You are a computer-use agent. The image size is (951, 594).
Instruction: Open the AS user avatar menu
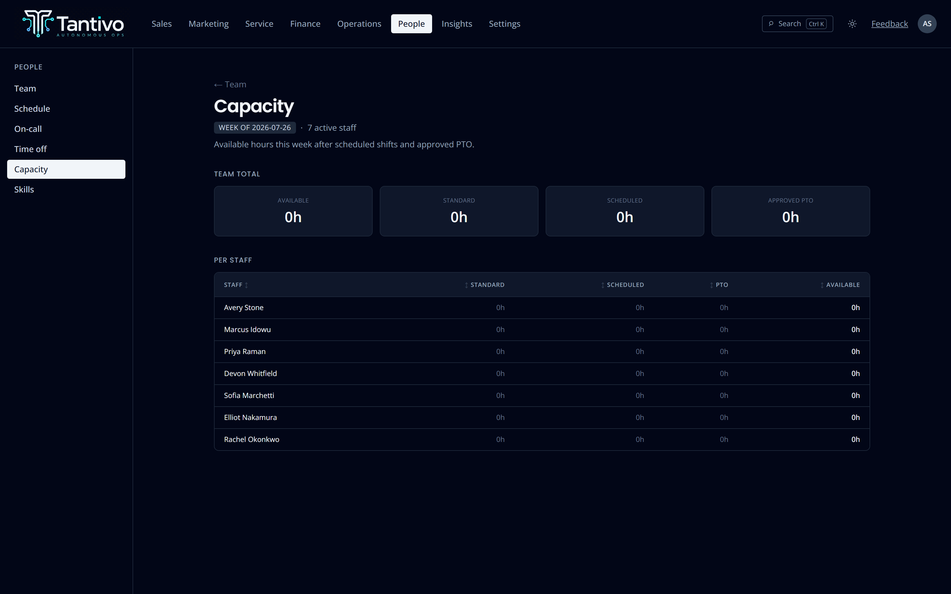tap(927, 23)
